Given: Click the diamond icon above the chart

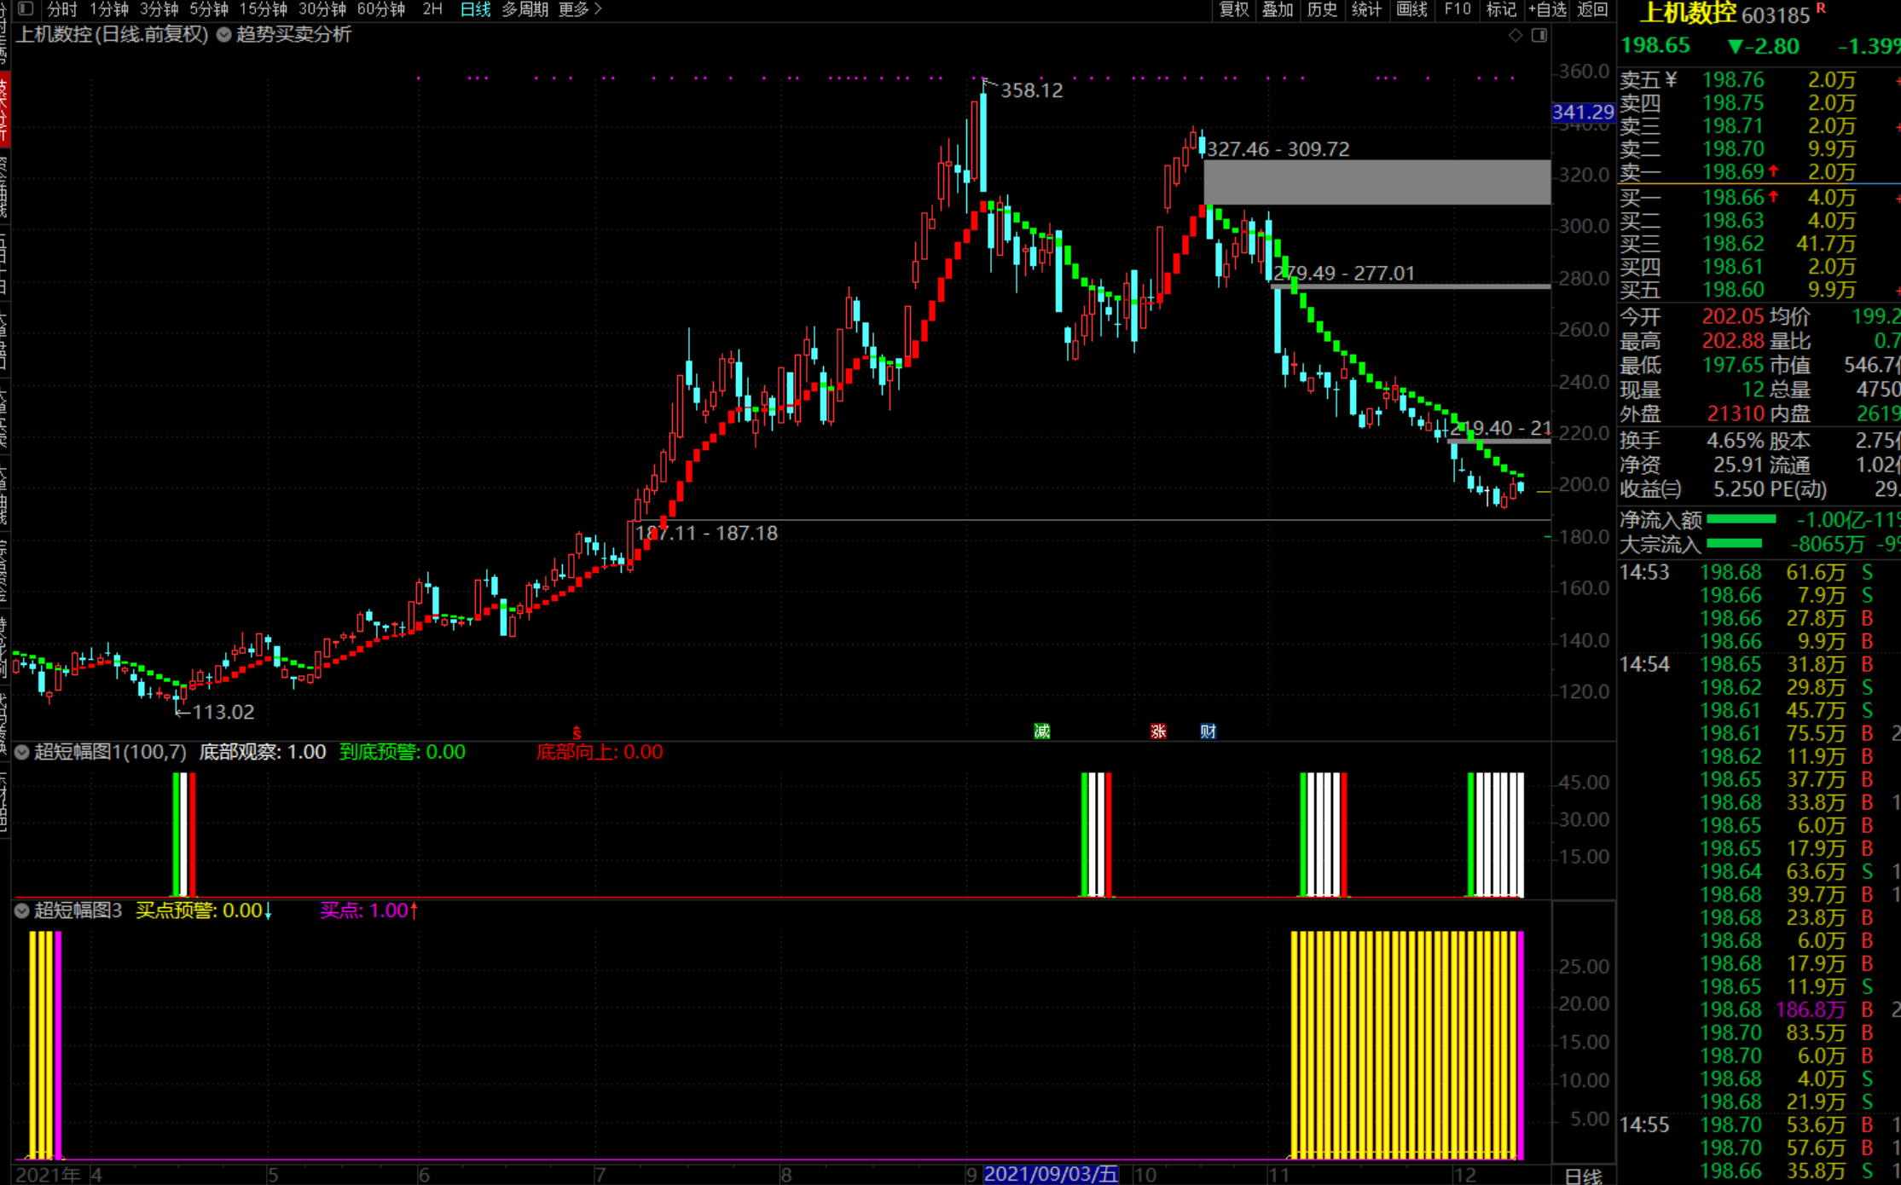Looking at the screenshot, I should click(x=1515, y=35).
